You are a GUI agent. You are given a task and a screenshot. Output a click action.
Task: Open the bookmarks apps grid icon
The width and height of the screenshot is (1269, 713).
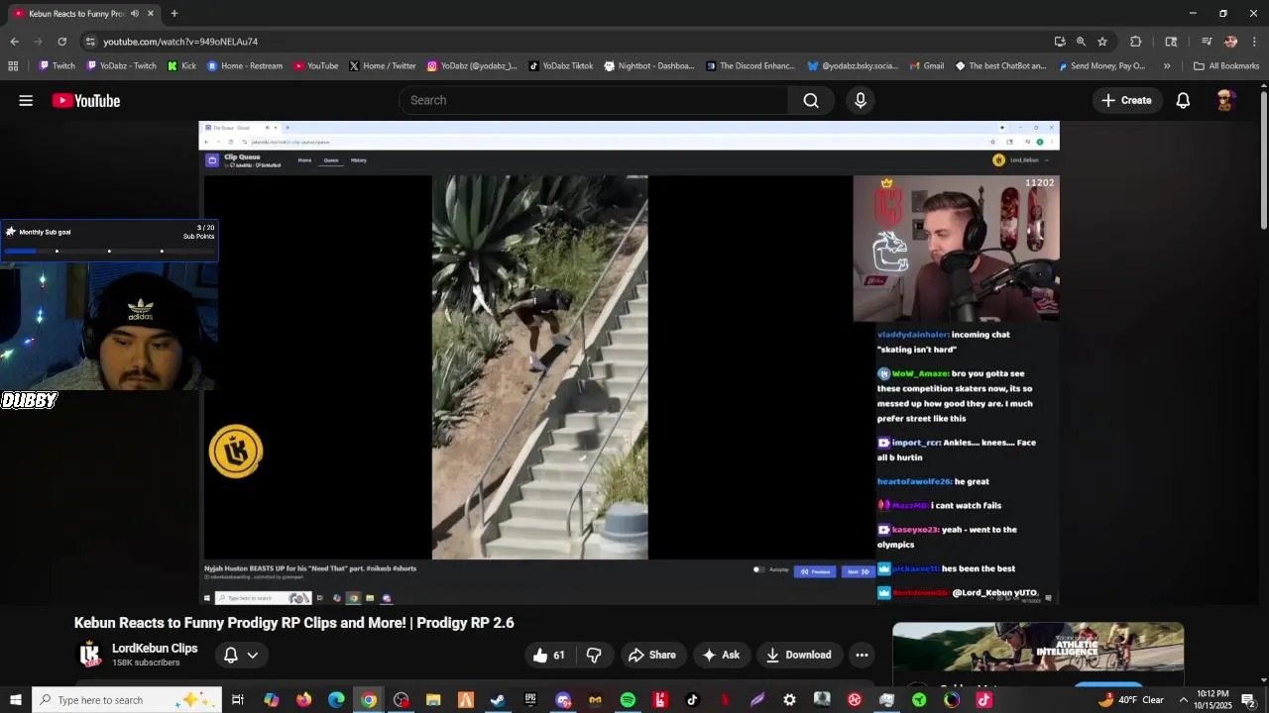click(x=13, y=66)
